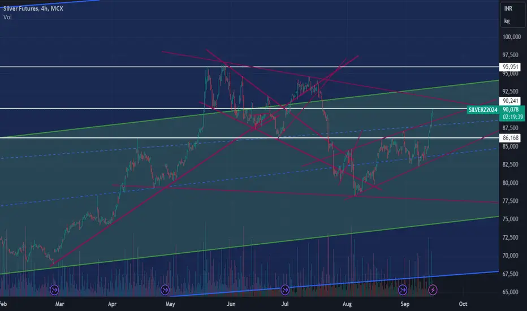The width and height of the screenshot is (527, 311).
Task: Click the 80,000 price axis label
Action: 511,183
